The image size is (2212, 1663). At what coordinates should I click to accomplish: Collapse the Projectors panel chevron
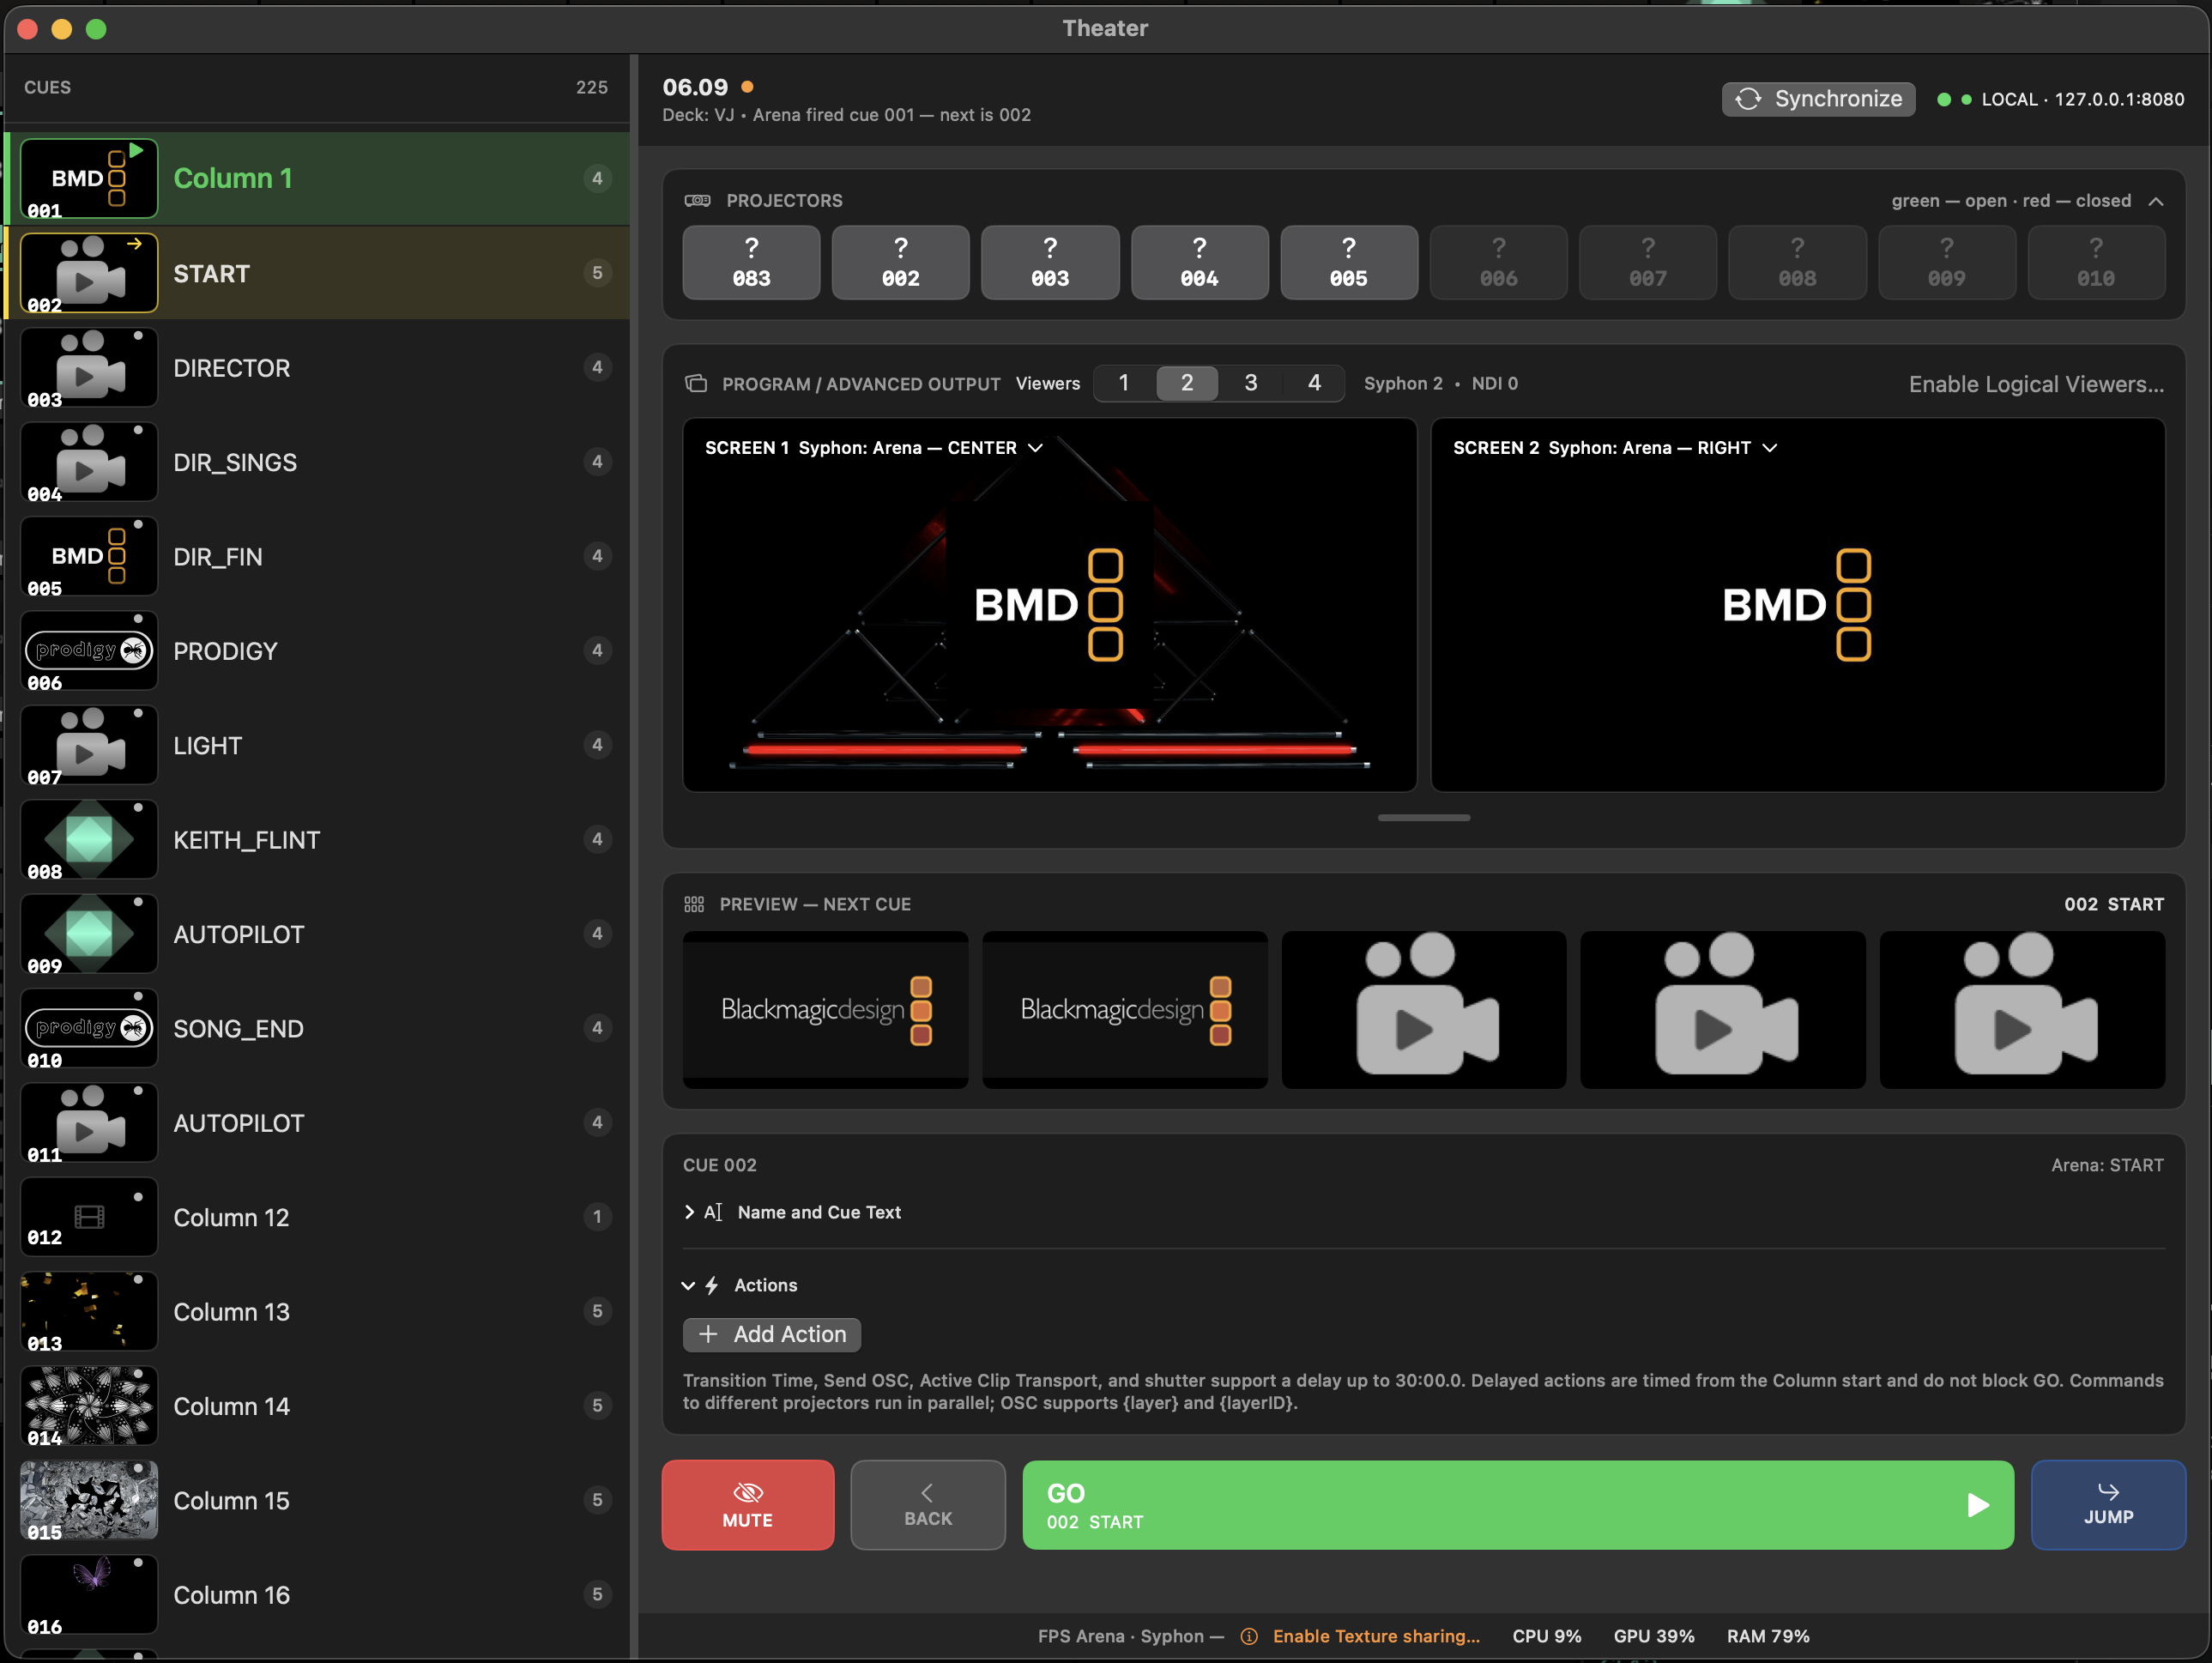tap(2156, 201)
